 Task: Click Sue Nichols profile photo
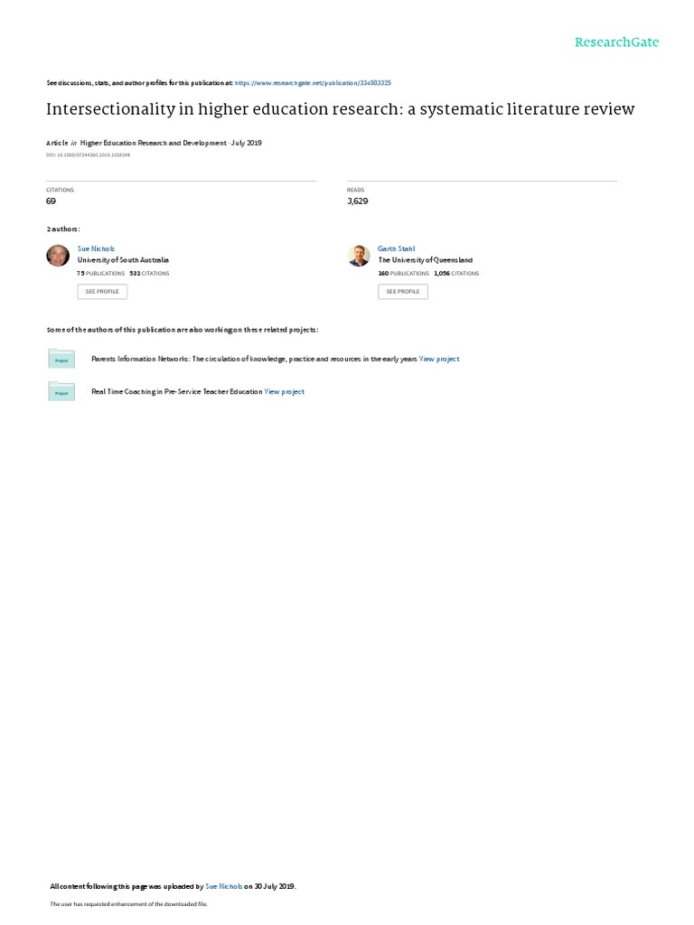(58, 256)
